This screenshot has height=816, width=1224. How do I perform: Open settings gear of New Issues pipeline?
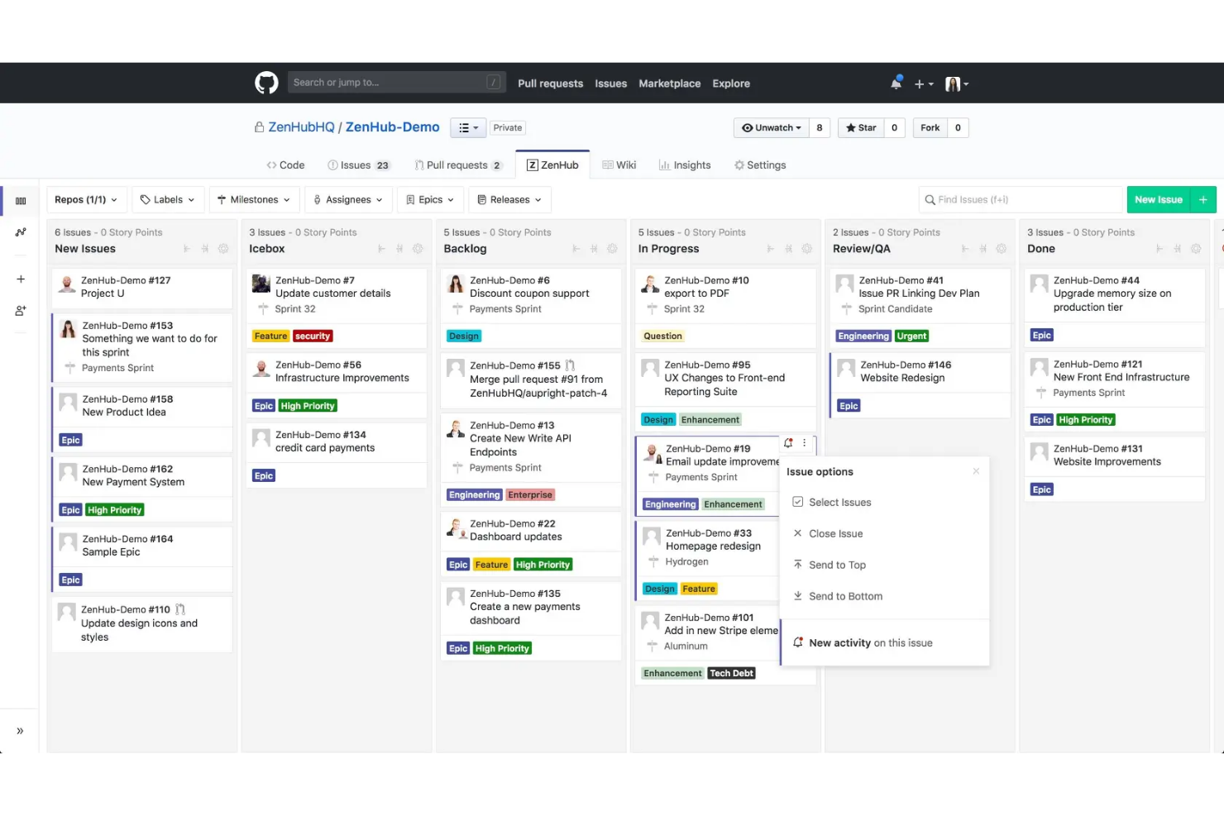[223, 249]
